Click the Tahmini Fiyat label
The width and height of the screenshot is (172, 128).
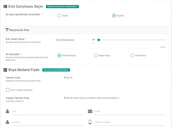click(13, 78)
